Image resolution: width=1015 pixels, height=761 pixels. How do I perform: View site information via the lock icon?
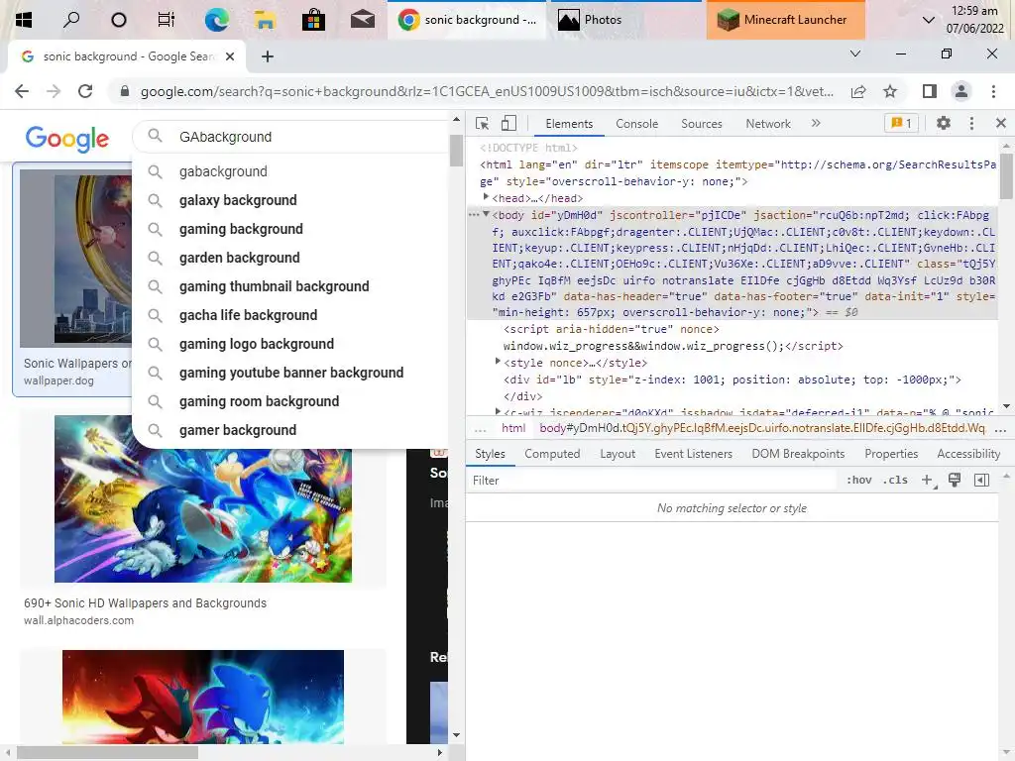pos(125,91)
